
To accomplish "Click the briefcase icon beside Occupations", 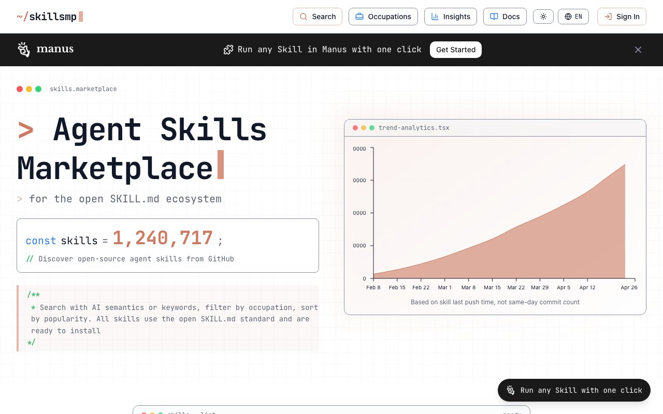I will [359, 17].
